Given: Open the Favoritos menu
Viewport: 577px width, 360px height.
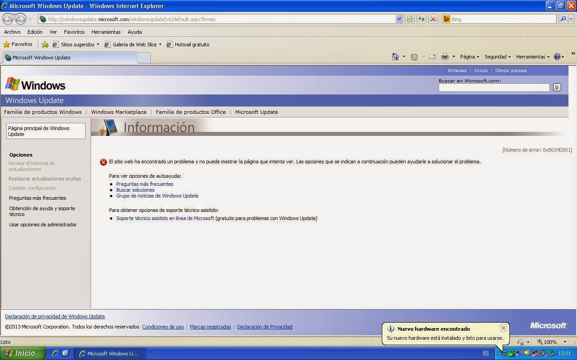Looking at the screenshot, I should 74,32.
